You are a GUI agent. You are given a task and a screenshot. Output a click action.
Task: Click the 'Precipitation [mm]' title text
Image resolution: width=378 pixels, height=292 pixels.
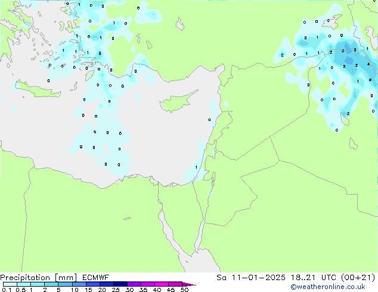[x=39, y=278]
